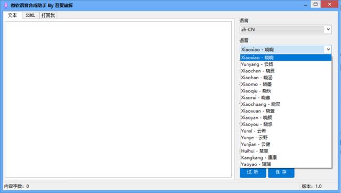The width and height of the screenshot is (341, 193).
Task: Focus the main text input area
Action: pyautogui.click(x=118, y=99)
